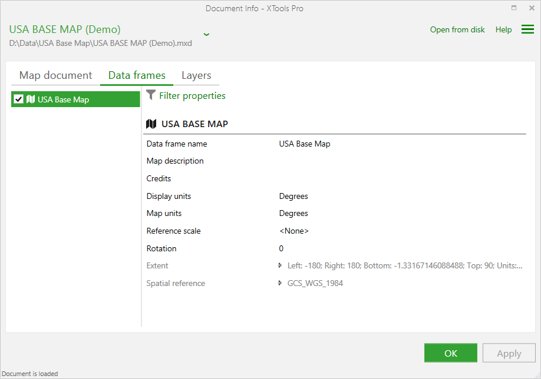The width and height of the screenshot is (541, 379).
Task: Select the Data frames tab
Action: (x=137, y=75)
